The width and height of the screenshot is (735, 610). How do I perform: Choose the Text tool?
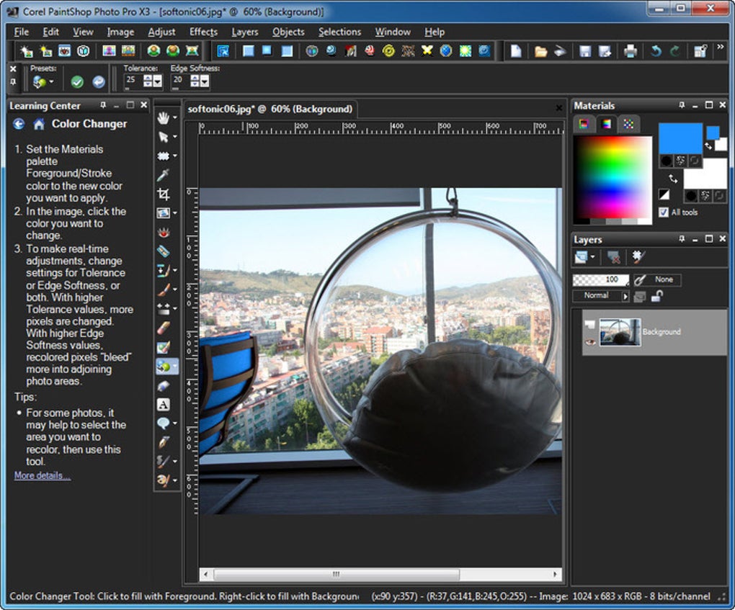click(x=164, y=405)
